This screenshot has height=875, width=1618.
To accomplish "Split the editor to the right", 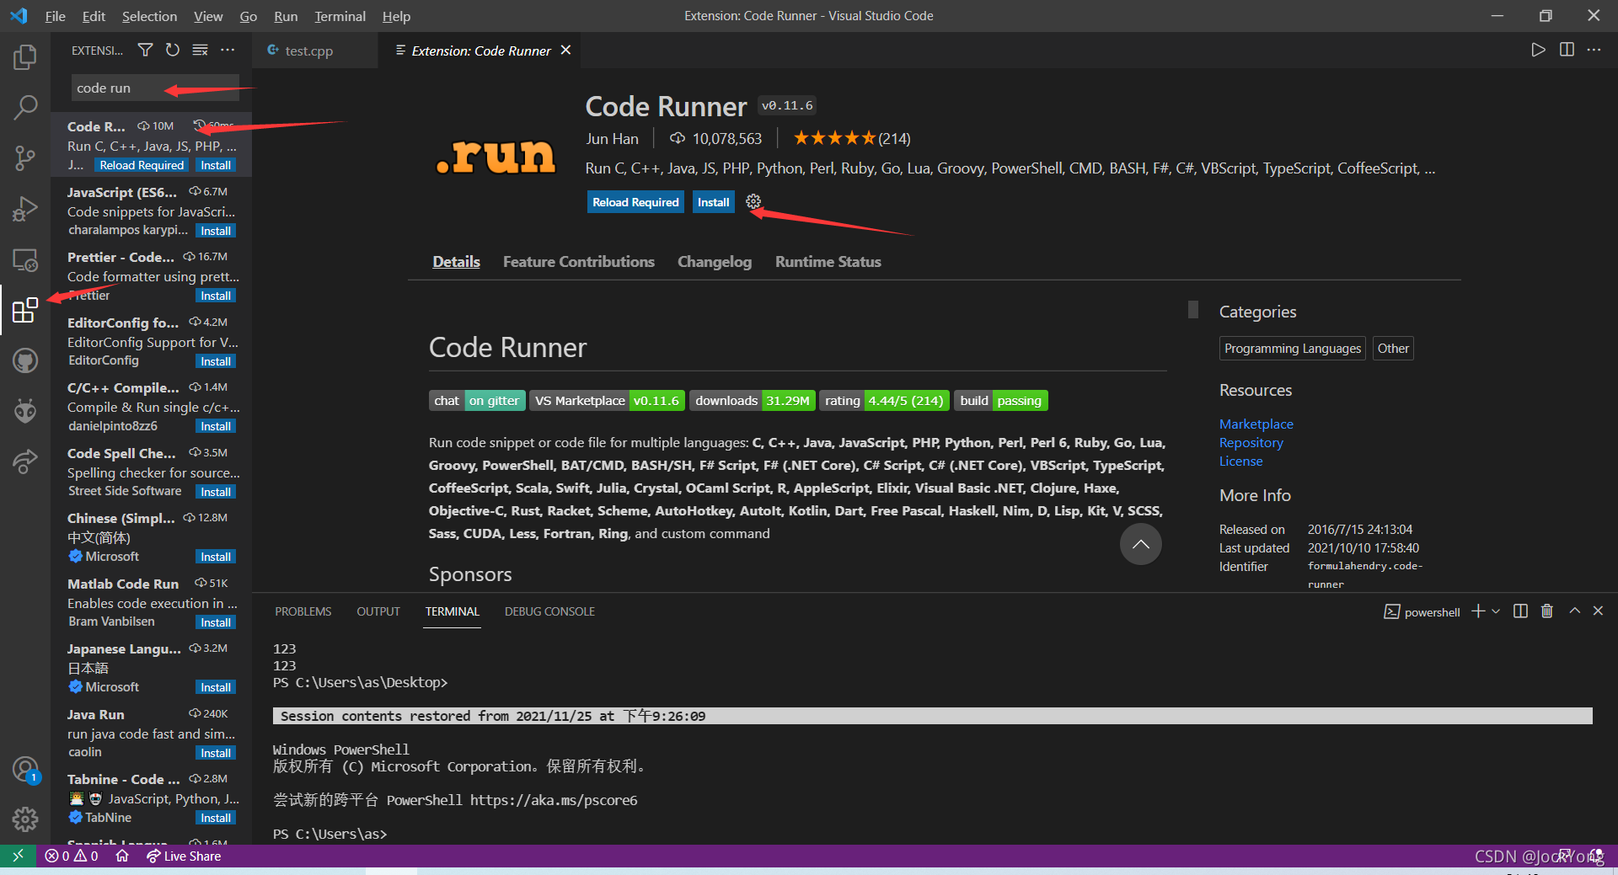I will [x=1567, y=50].
